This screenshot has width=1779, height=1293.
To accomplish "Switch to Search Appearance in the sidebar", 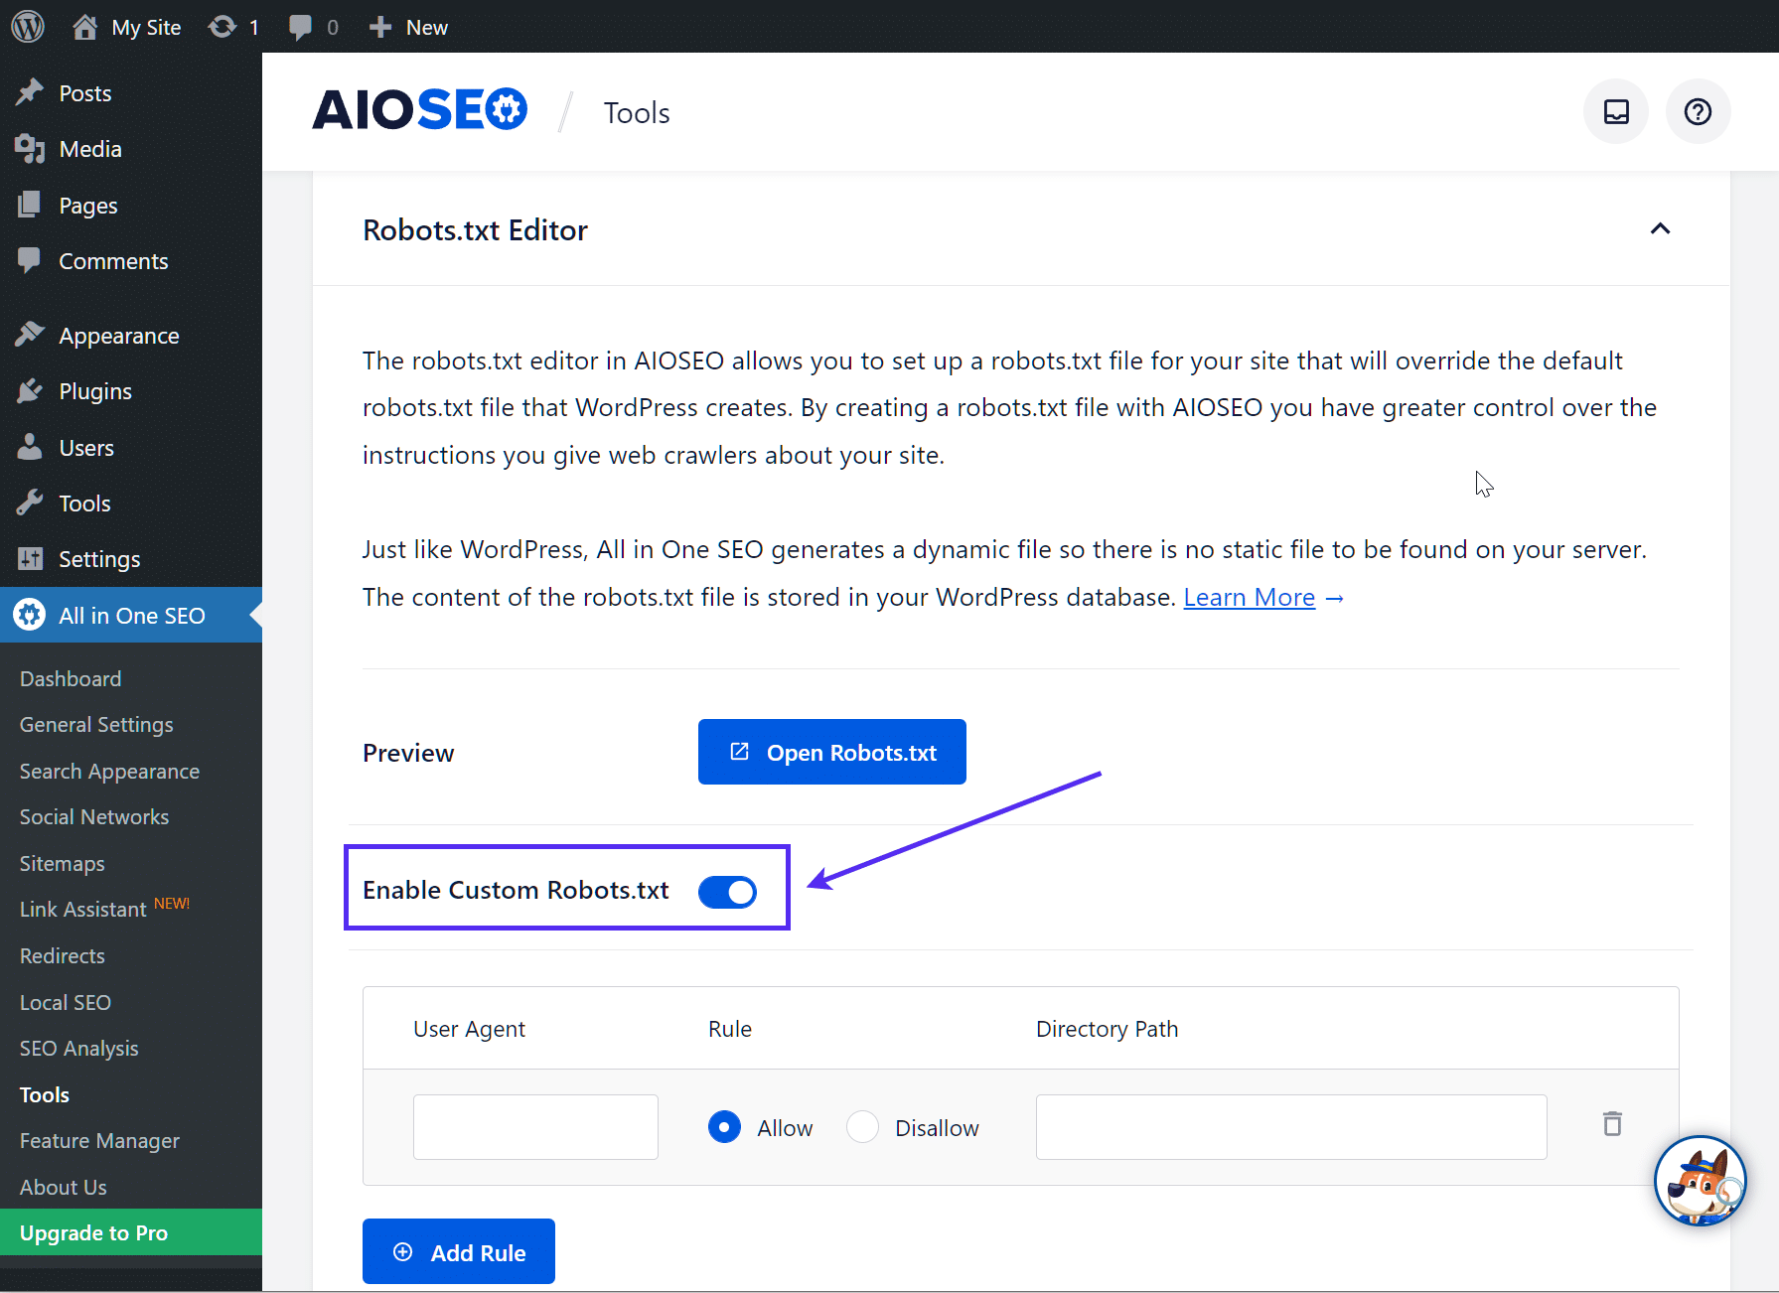I will 109,771.
